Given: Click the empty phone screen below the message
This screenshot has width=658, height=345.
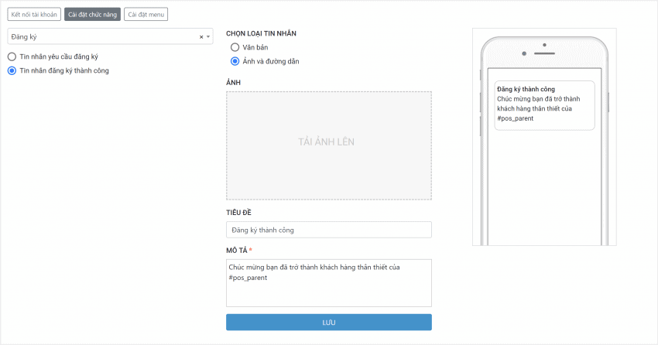Looking at the screenshot, I should 544,186.
